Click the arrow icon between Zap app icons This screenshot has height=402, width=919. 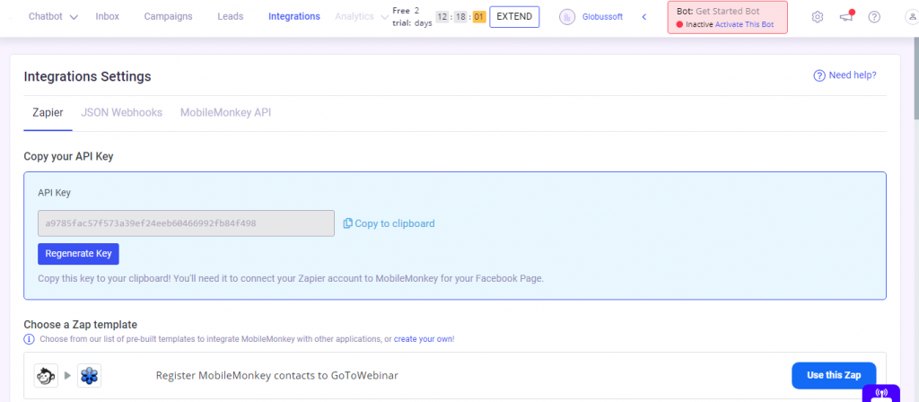pos(67,376)
